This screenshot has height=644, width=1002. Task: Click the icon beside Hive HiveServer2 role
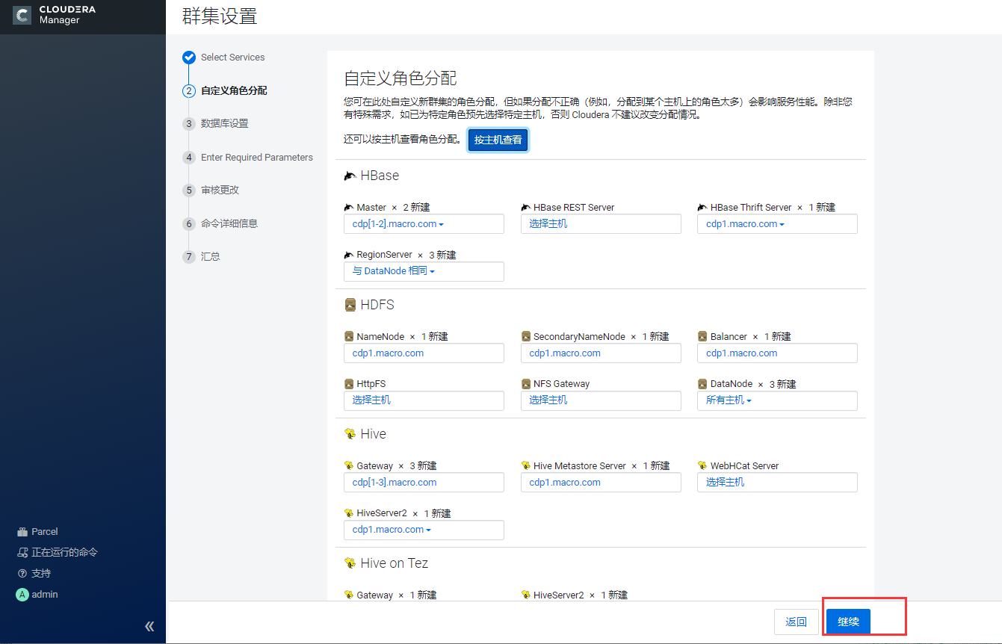coord(348,513)
